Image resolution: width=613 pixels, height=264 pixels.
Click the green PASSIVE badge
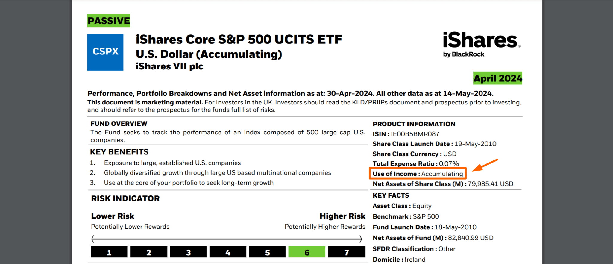tap(108, 21)
